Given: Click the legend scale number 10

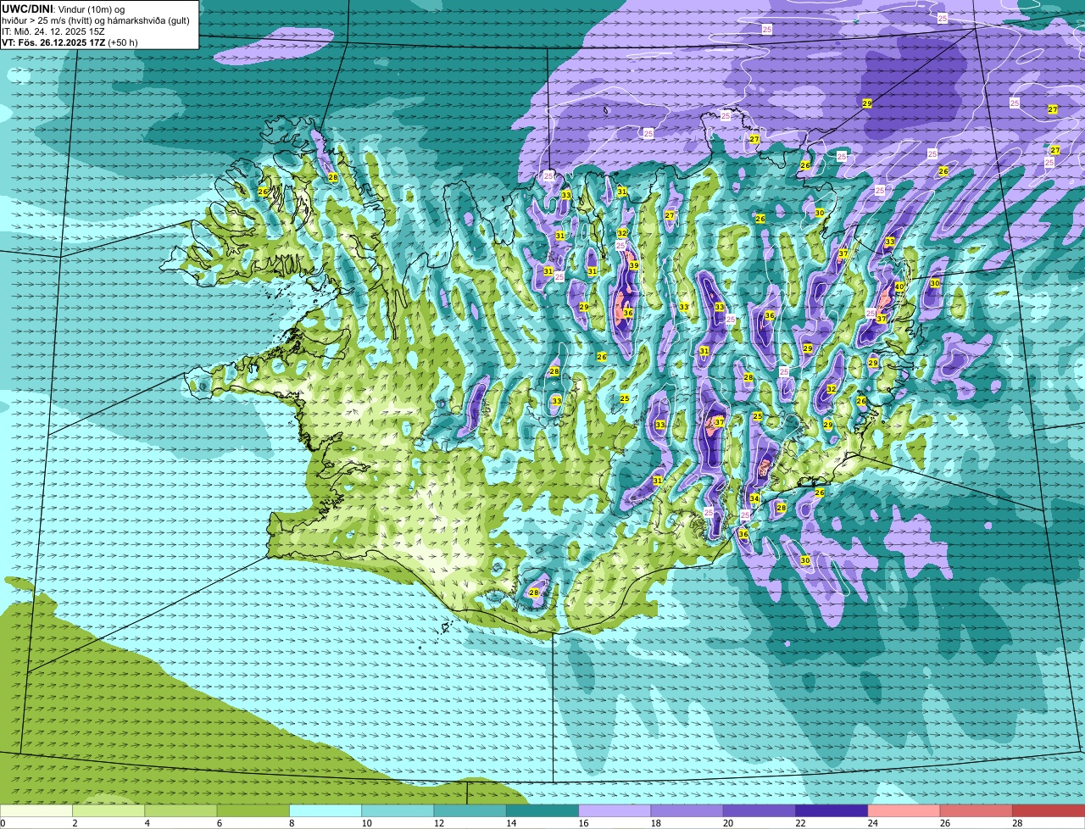Looking at the screenshot, I should tap(366, 823).
